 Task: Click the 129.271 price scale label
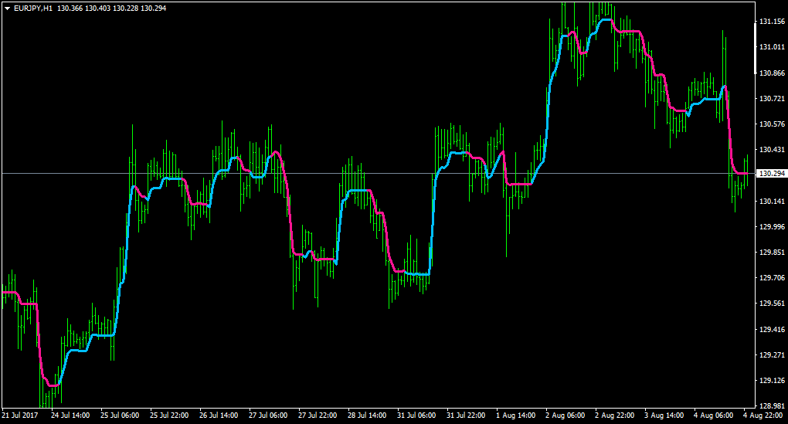coord(772,354)
